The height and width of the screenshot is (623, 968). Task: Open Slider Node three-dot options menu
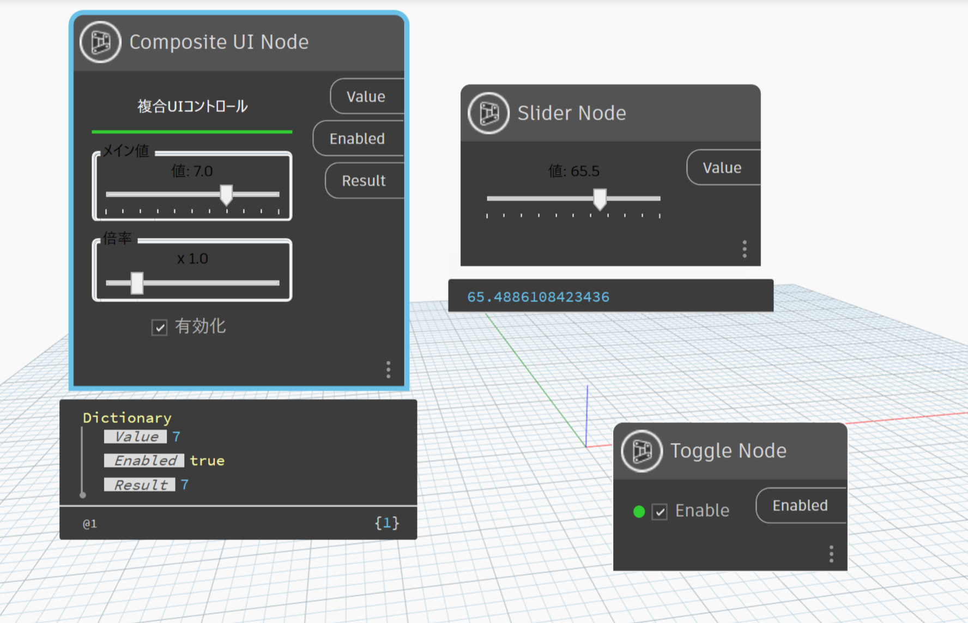coord(744,249)
